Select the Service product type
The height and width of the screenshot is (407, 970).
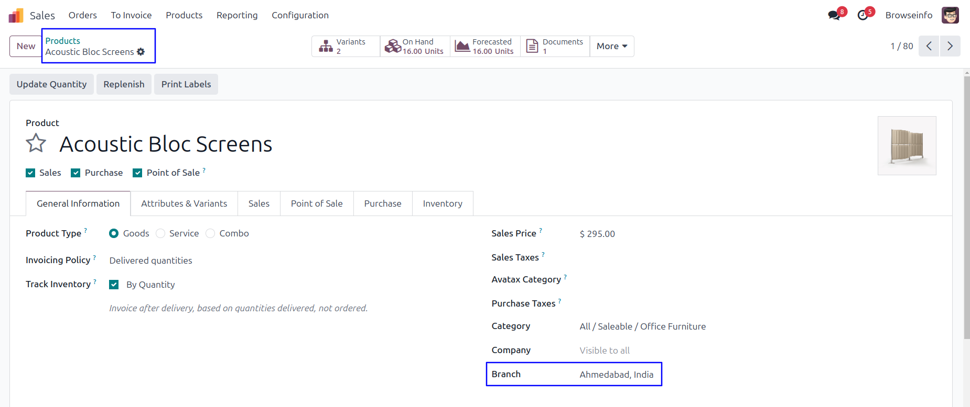[161, 233]
